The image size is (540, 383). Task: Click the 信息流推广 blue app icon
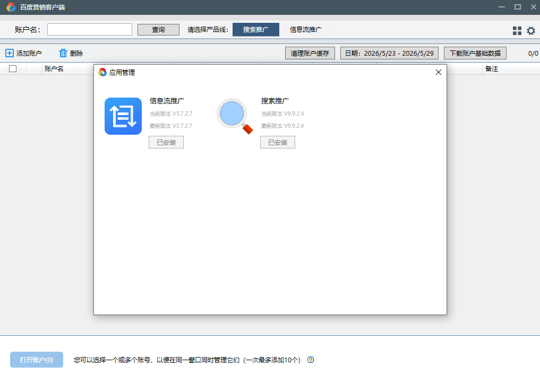click(x=123, y=116)
